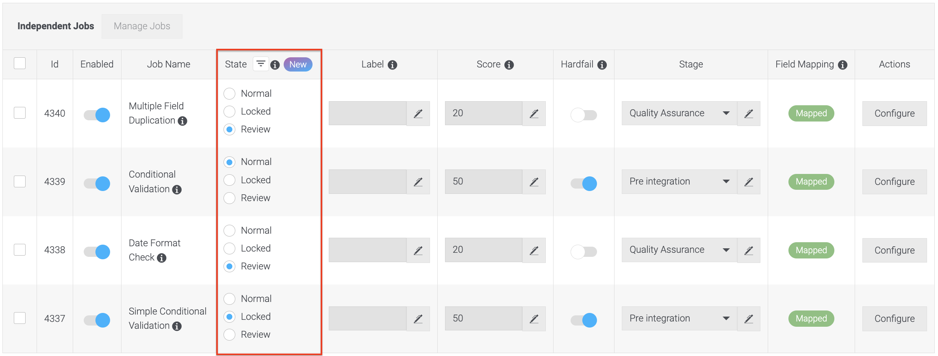Open info icon for Conditional Validation job 4339
938x356 pixels.
pyautogui.click(x=177, y=190)
